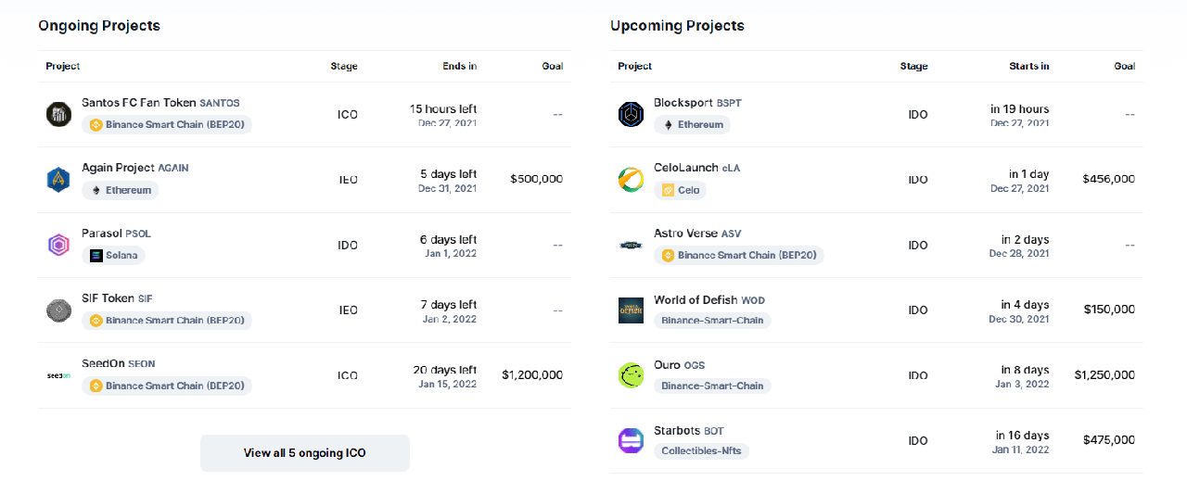
Task: Click the IDO stage for Parasol
Action: point(348,246)
